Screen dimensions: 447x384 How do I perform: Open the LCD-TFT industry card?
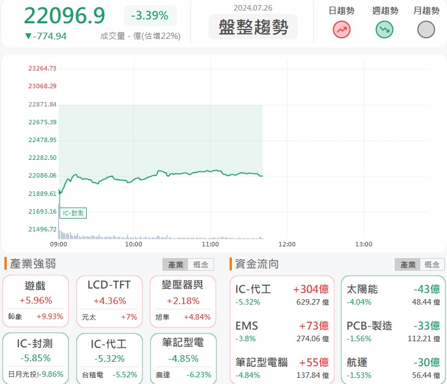110,301
